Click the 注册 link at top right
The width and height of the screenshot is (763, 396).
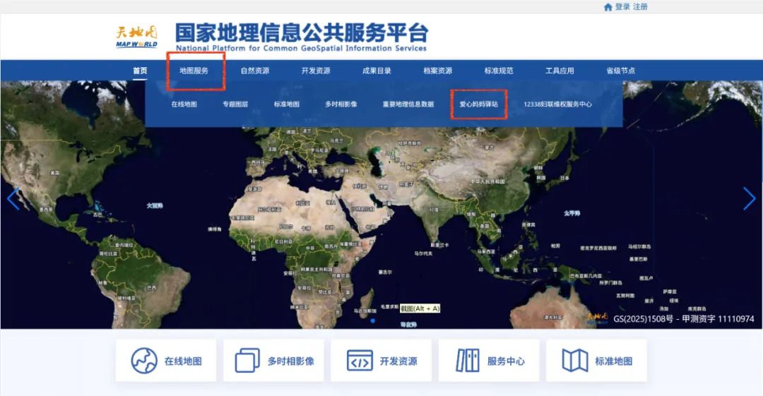640,7
